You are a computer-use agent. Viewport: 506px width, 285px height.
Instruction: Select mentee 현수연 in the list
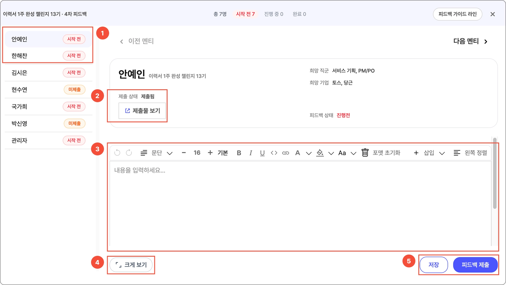coord(48,90)
